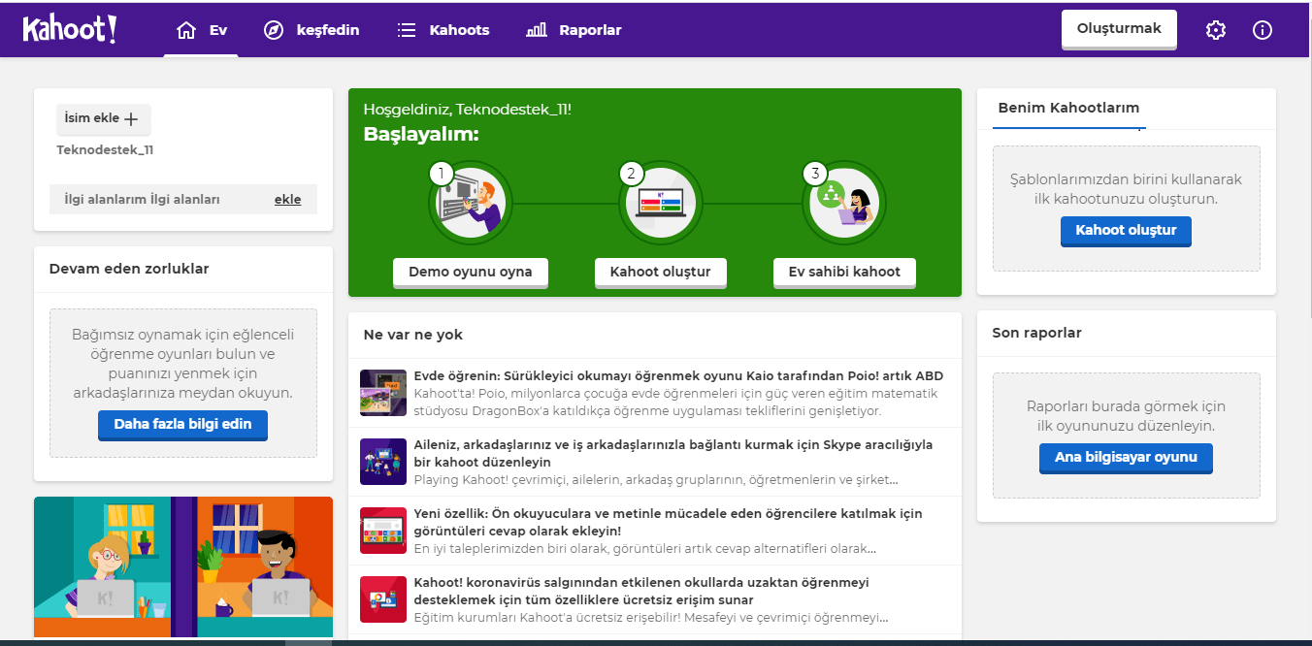Click the Oluşturmak button
Image resolution: width=1312 pixels, height=646 pixels.
point(1119,29)
